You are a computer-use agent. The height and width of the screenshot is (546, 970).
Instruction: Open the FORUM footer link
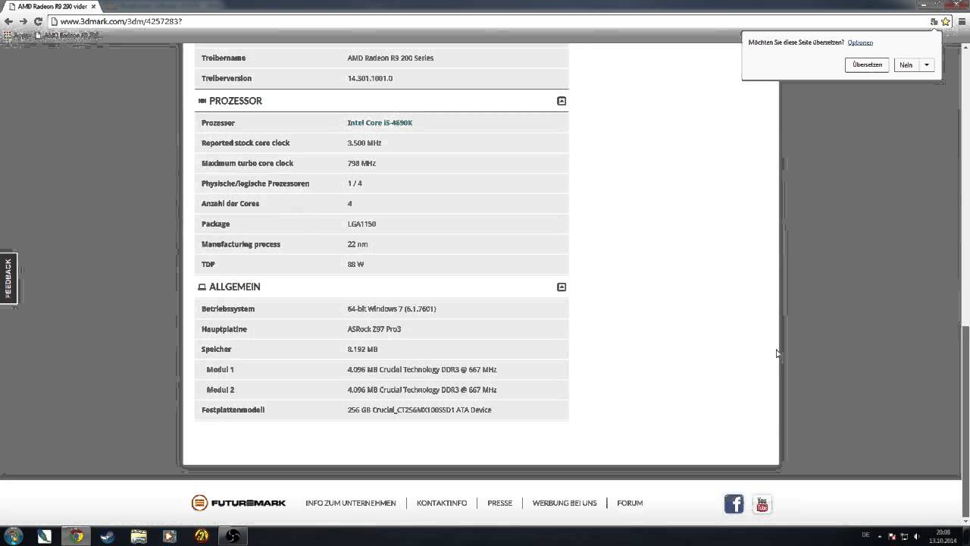[630, 503]
